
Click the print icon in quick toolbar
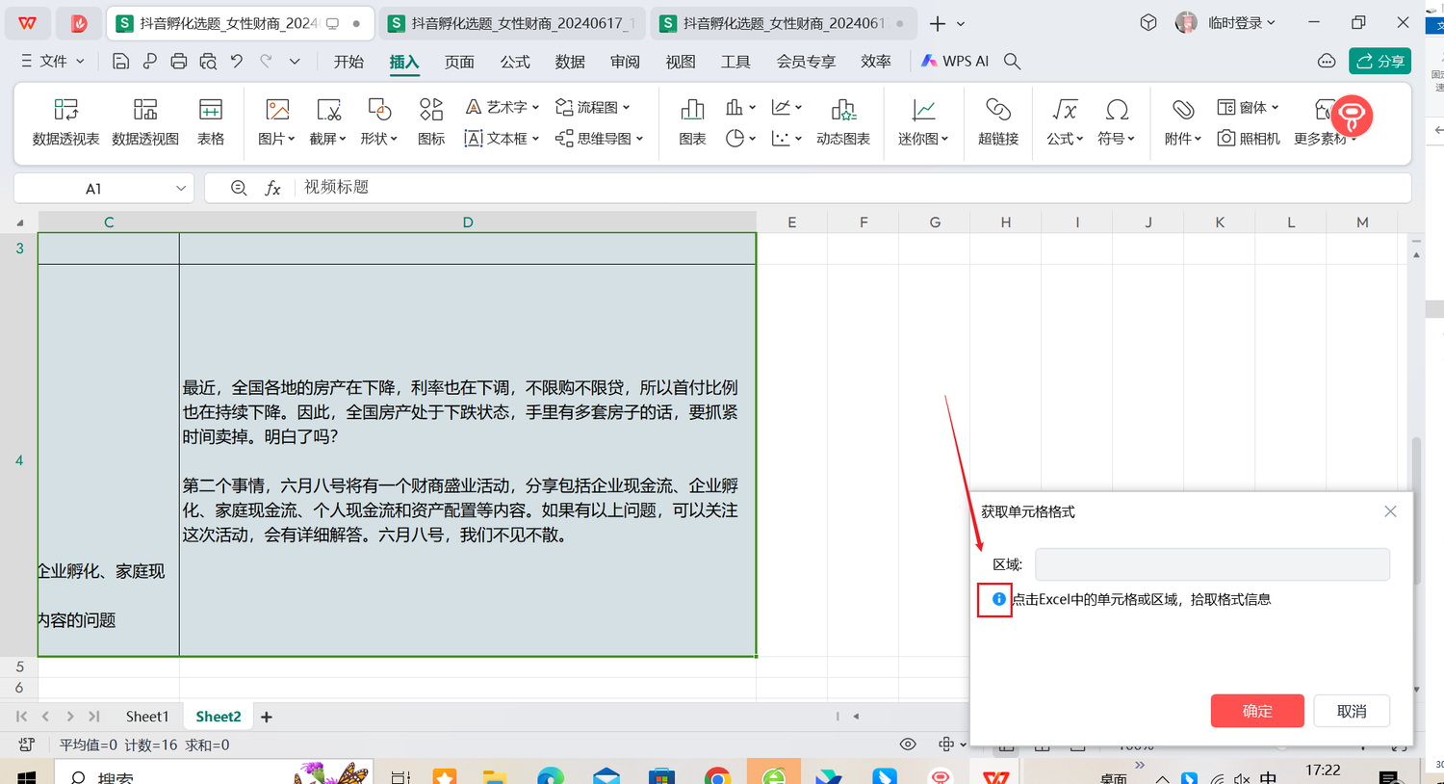179,62
